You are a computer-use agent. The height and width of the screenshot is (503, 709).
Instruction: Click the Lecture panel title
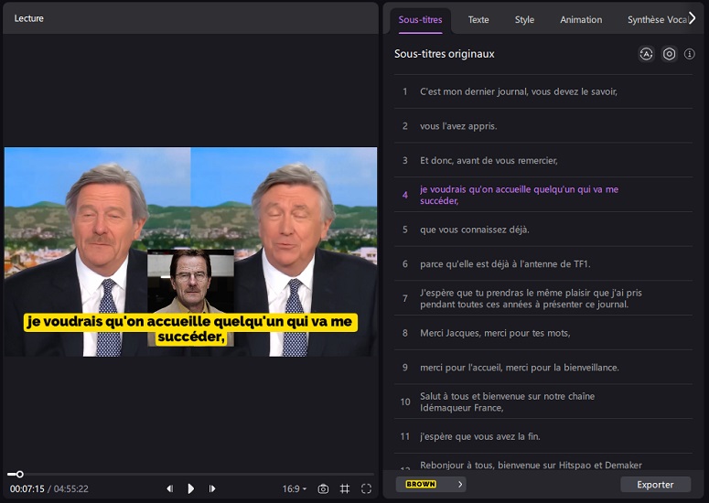point(29,18)
